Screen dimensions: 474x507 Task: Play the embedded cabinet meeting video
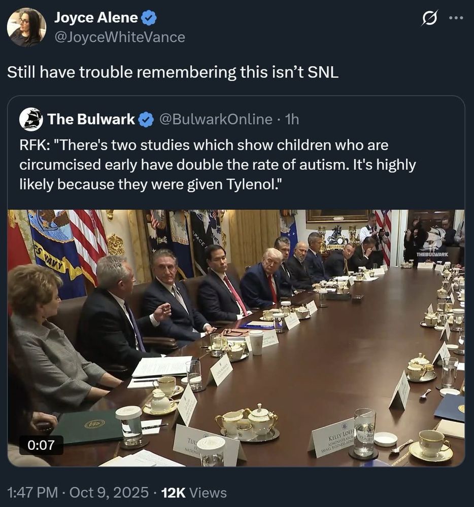coord(236,338)
